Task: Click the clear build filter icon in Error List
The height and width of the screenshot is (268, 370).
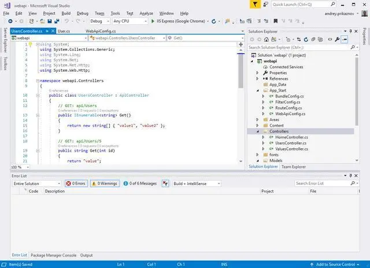Action: (165, 183)
